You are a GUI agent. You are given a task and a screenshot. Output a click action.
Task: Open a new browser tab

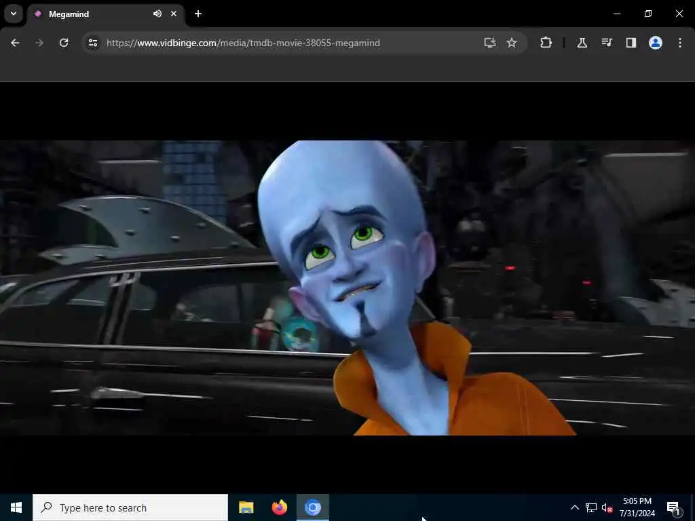pos(198,14)
